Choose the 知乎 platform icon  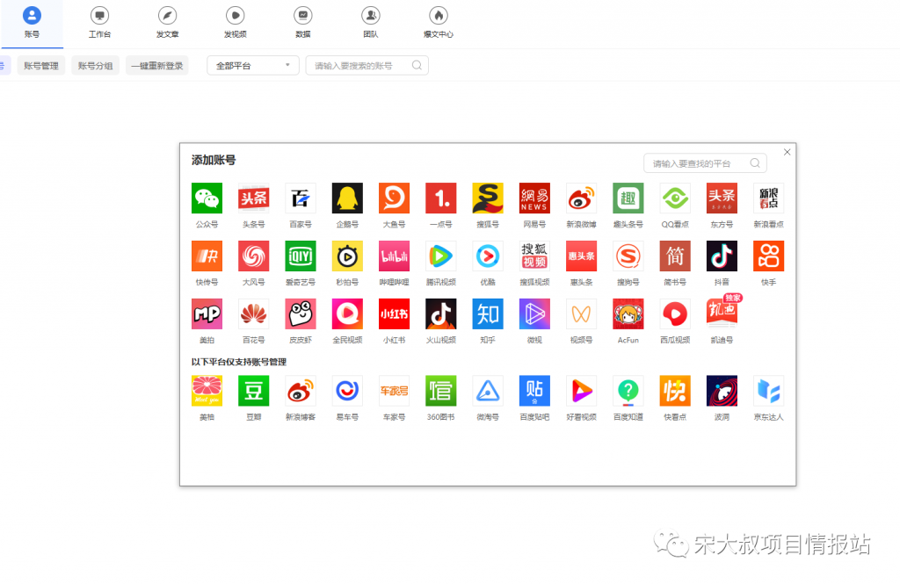pos(488,314)
